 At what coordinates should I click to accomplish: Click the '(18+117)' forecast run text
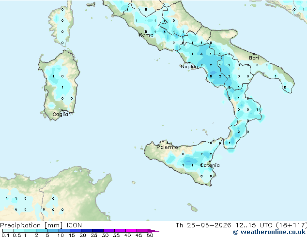click(292, 225)
